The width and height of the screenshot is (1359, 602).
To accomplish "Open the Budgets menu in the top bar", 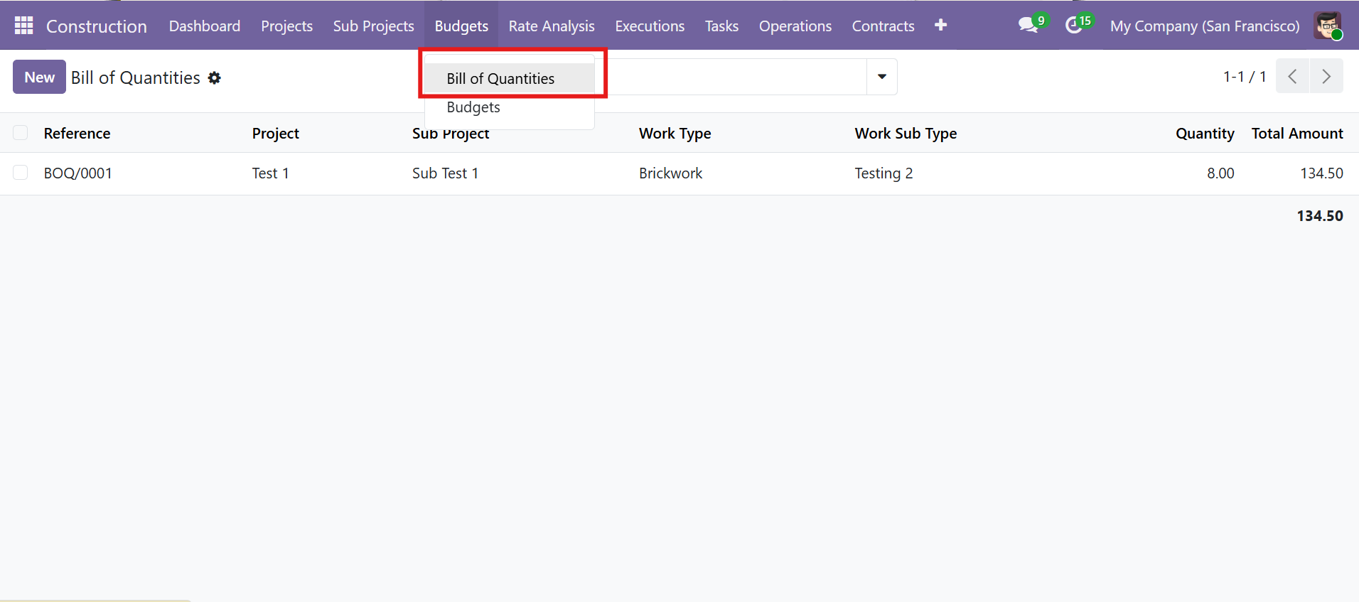I will pyautogui.click(x=461, y=26).
